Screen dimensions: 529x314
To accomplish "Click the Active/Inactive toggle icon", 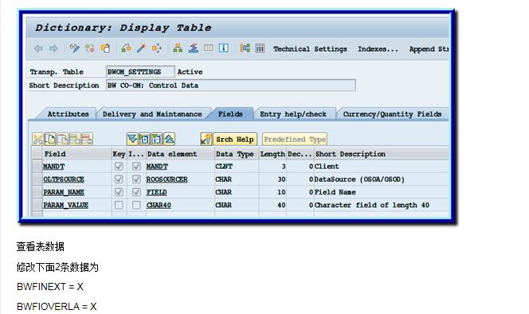I will pyautogui.click(x=90, y=49).
